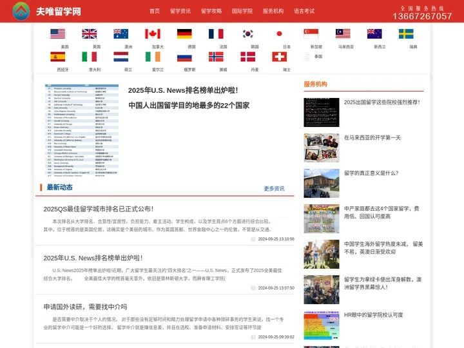464x348 pixels.
Task: Select the United States flag icon
Action: pos(58,34)
